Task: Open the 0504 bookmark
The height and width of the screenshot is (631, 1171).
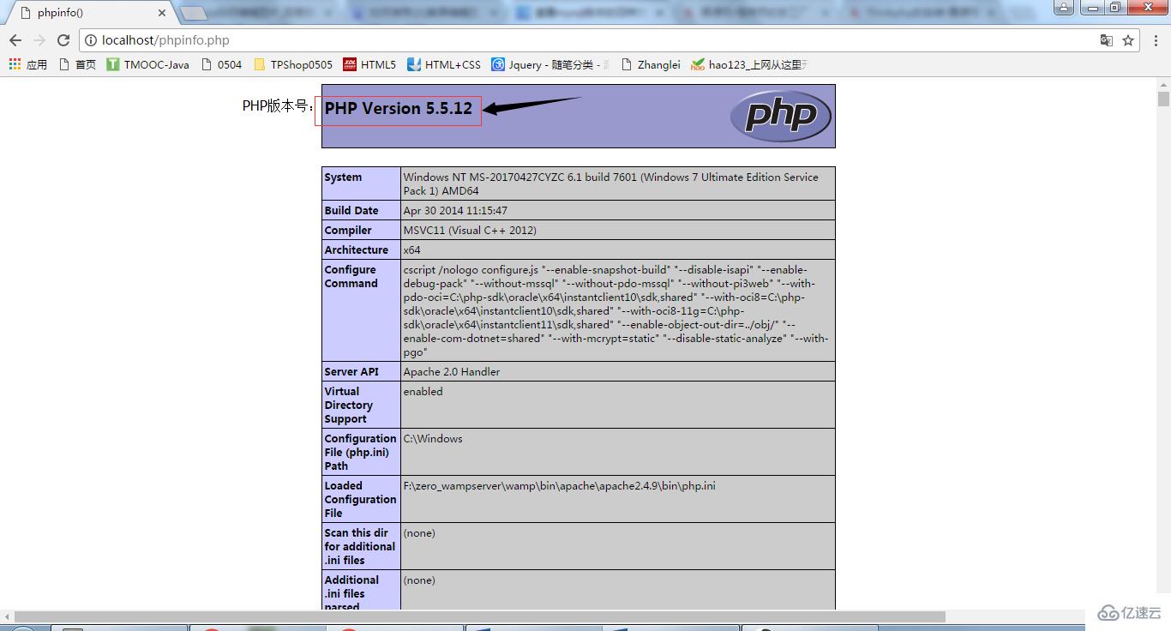Action: (x=221, y=64)
